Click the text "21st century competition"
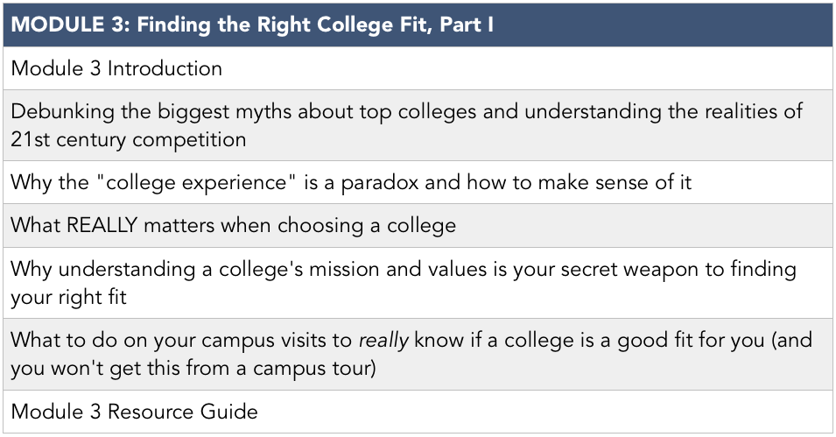 129,140
